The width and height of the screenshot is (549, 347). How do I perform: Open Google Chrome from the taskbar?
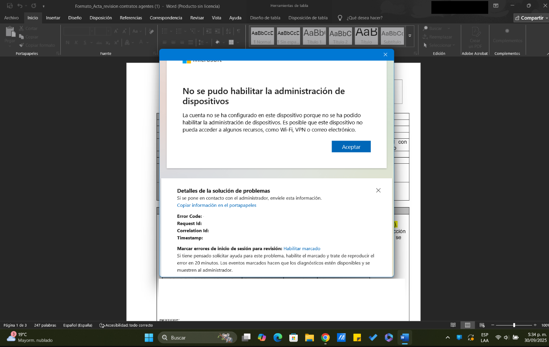pyautogui.click(x=325, y=337)
